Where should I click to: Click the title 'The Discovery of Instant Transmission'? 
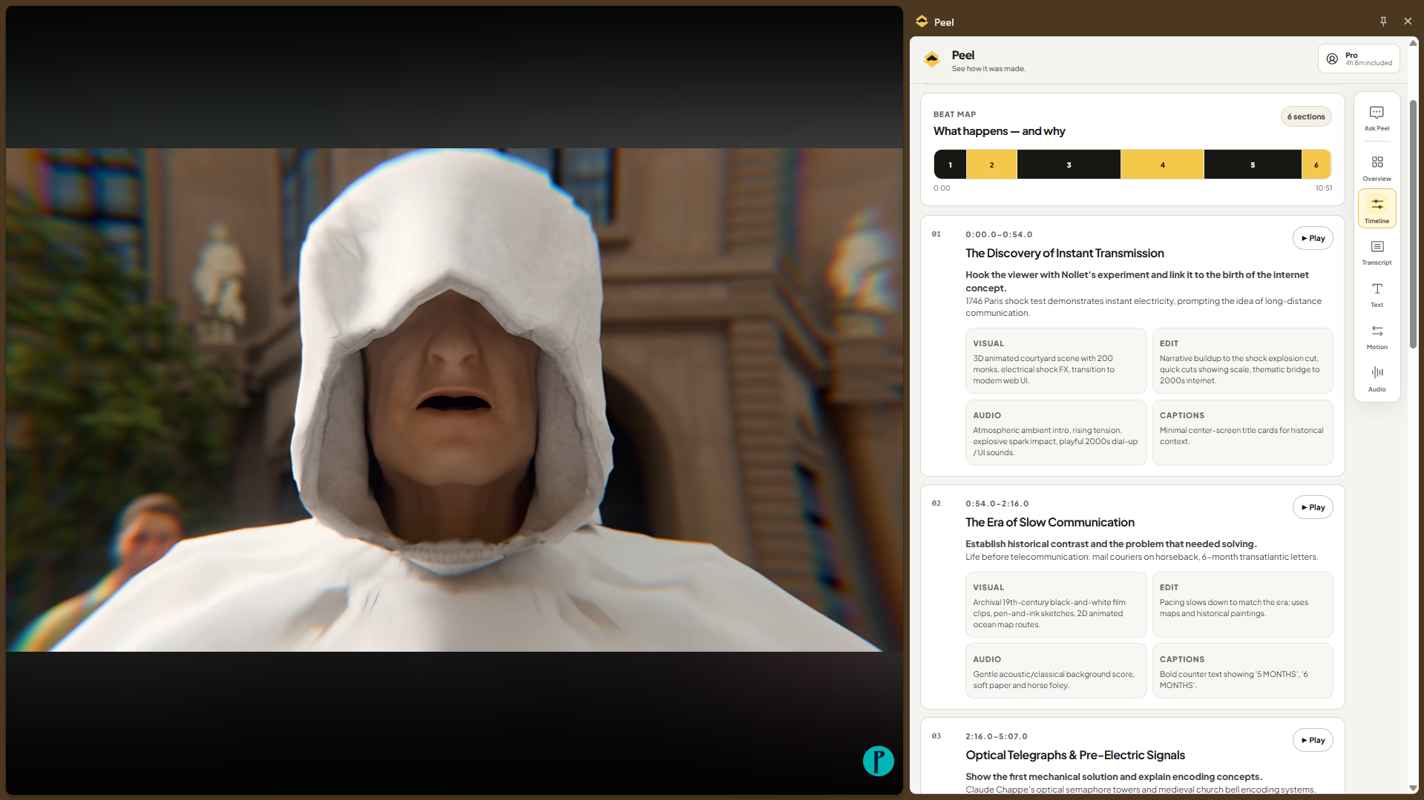[1064, 254]
